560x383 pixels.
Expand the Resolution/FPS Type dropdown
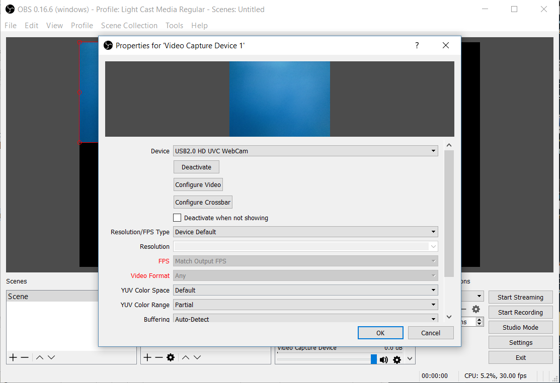click(305, 232)
